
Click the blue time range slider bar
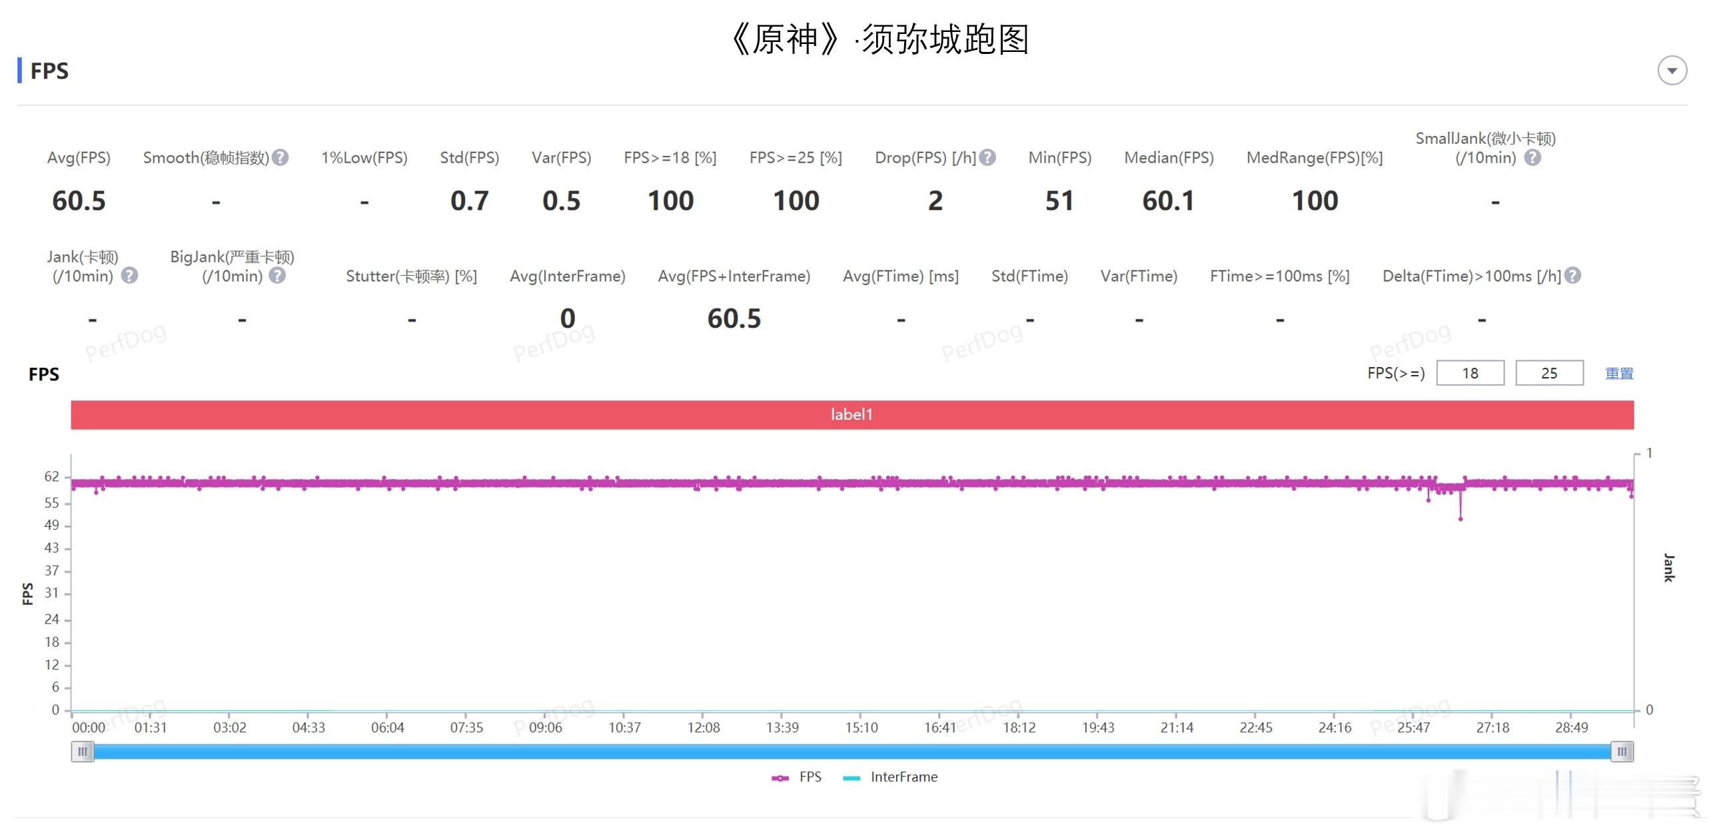(x=852, y=752)
